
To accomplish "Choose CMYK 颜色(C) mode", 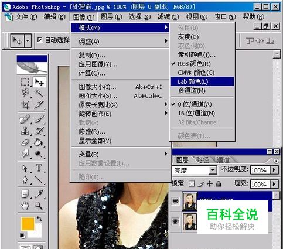I will (x=202, y=73).
